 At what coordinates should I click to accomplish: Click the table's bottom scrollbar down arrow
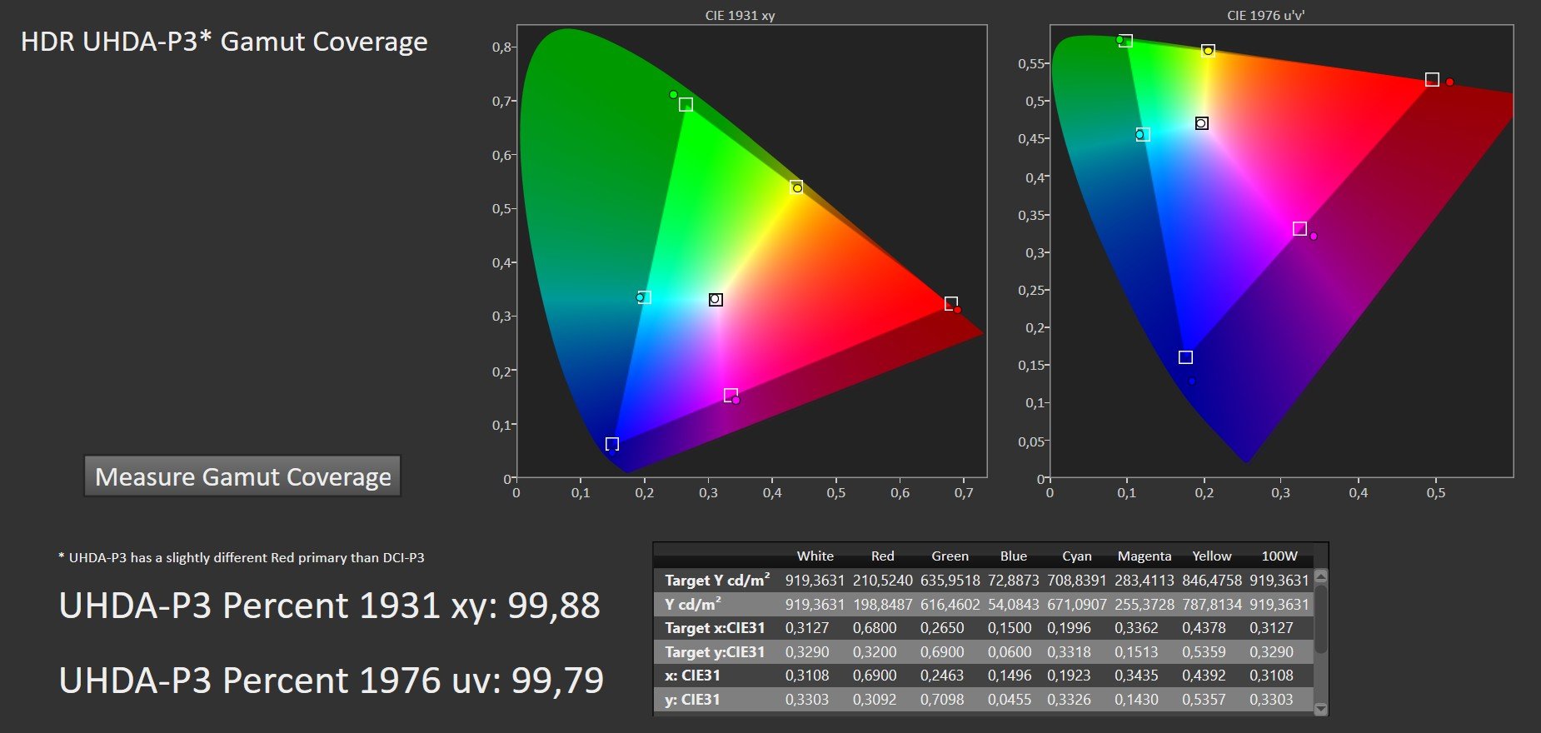1320,709
